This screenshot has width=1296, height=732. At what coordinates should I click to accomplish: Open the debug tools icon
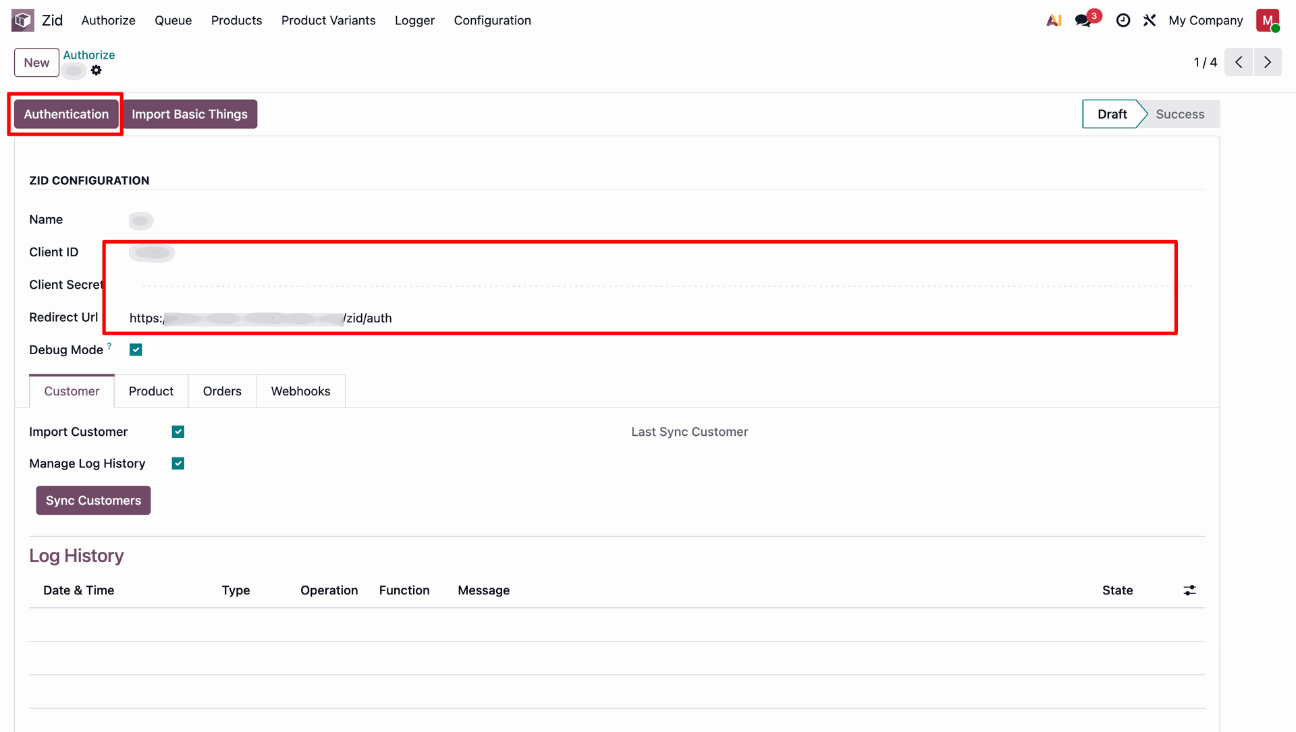coord(1150,20)
